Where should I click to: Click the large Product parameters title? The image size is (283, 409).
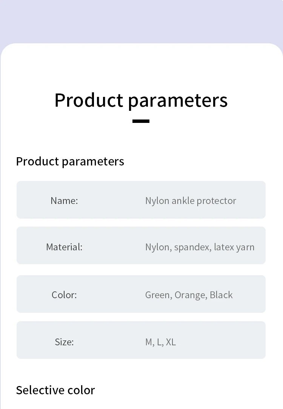click(x=141, y=100)
